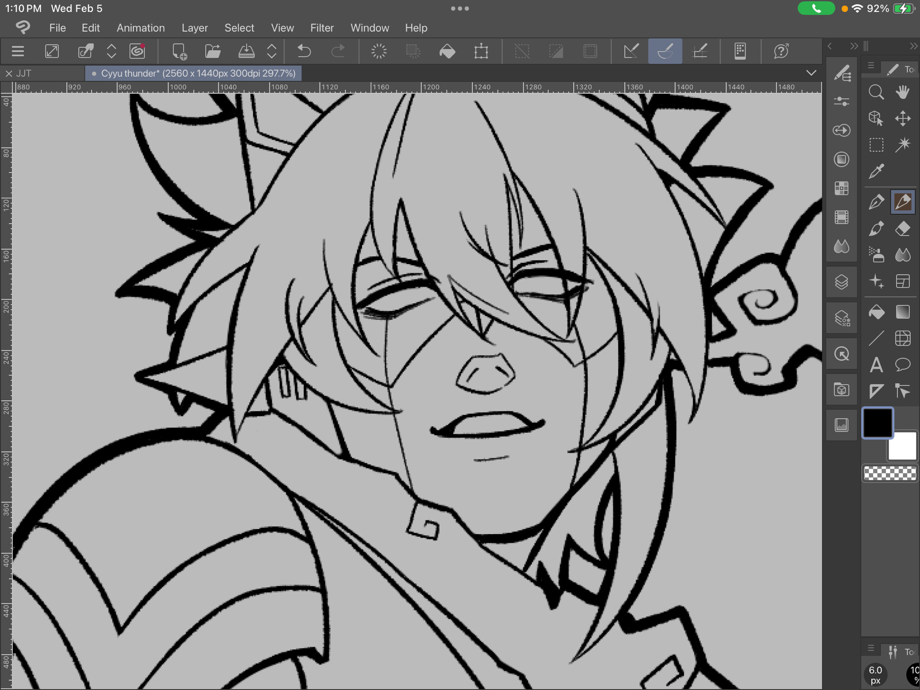Toggle Snap to Grid
This screenshot has height=690, width=920.
pos(700,51)
